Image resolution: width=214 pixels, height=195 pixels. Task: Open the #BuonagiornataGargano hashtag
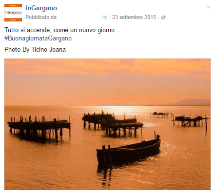pyautogui.click(x=38, y=39)
